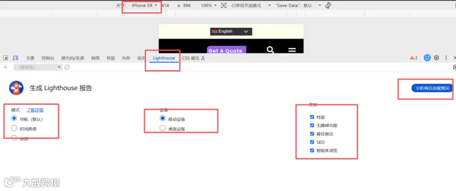Switch to the CSS 概览 tab
The height and width of the screenshot is (191, 456).
(x=194, y=58)
